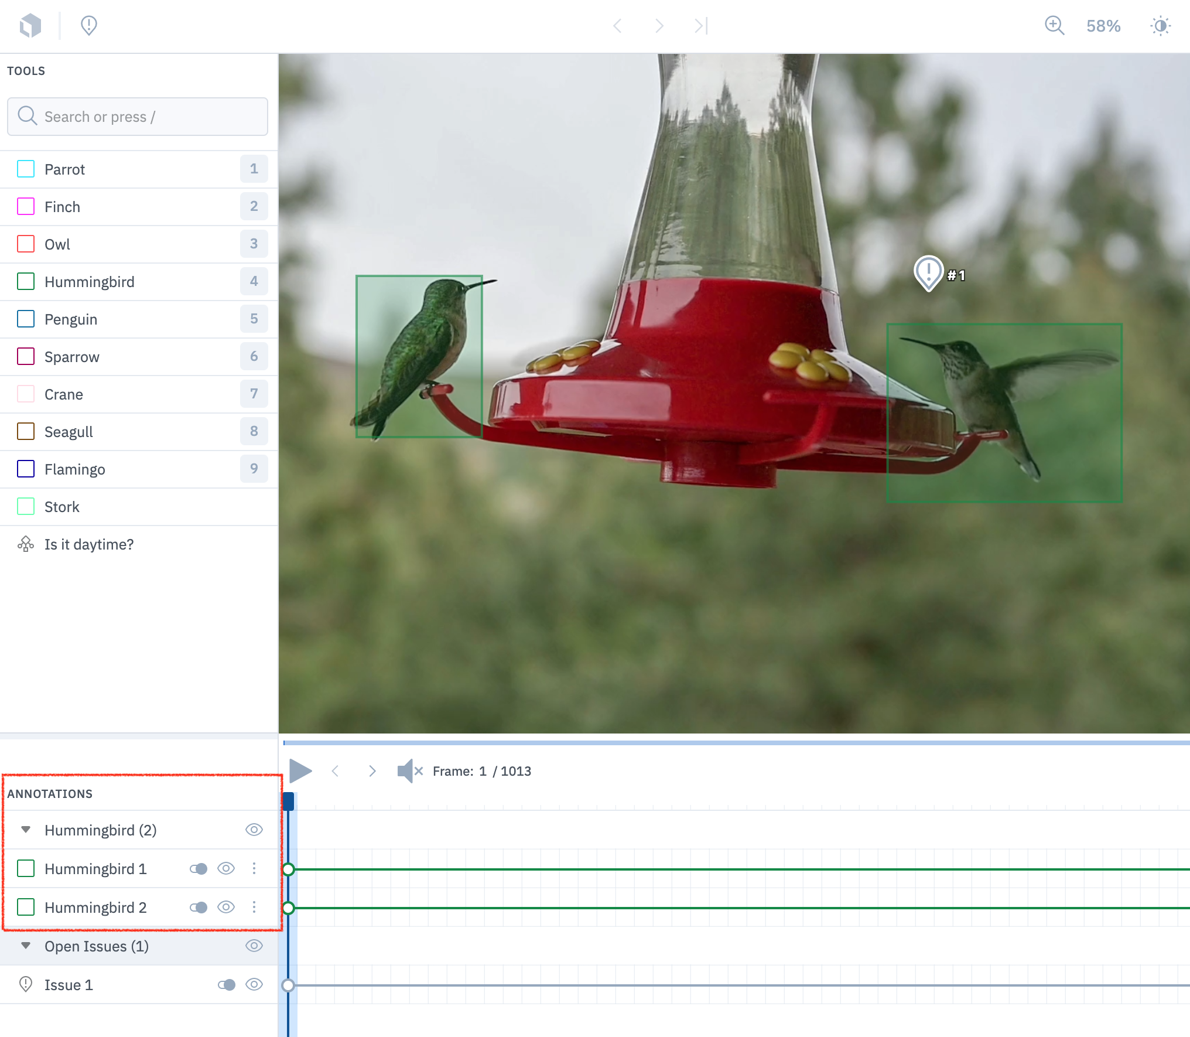Viewport: 1190px width, 1037px height.
Task: Select the 'Is it daytime?' classification
Action: 89,544
